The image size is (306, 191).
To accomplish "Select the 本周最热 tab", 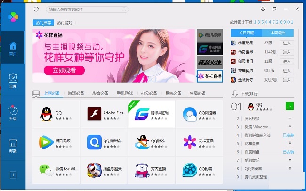I will click(x=278, y=33).
